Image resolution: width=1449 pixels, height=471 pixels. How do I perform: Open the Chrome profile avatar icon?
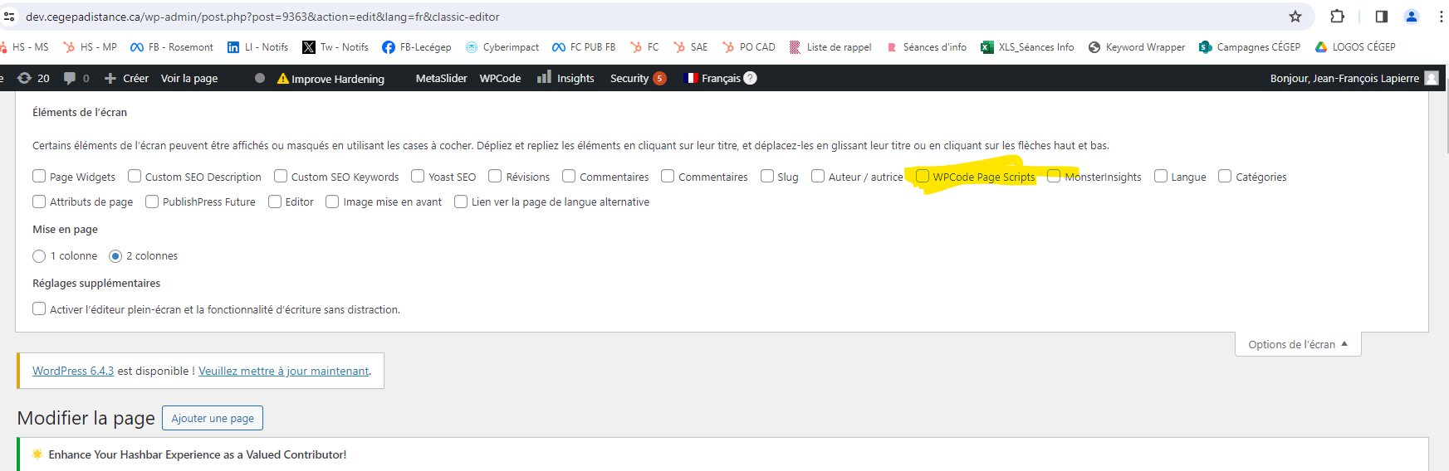1411,17
